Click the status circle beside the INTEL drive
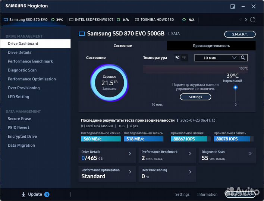The width and height of the screenshot is (264, 201). pyautogui.click(x=119, y=20)
